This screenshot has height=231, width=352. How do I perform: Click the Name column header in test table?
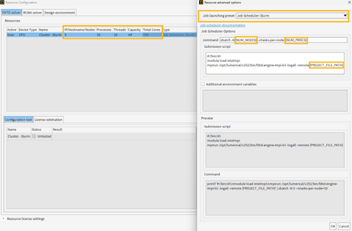pyautogui.click(x=12, y=130)
